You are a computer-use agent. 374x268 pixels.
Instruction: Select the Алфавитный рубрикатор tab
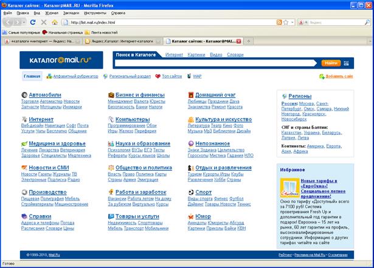tap(75, 77)
